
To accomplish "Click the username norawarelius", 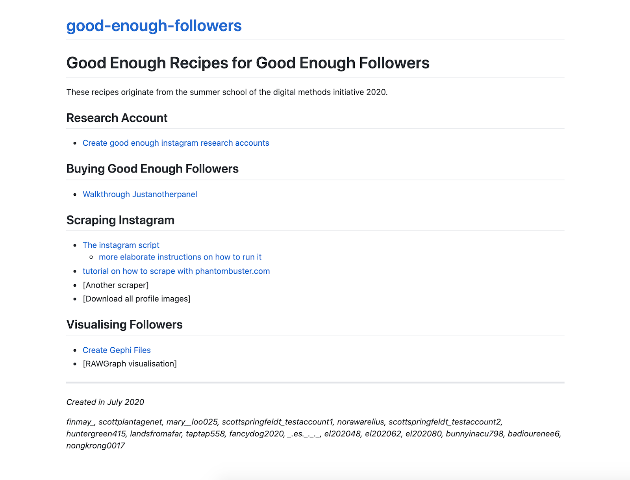I will pyautogui.click(x=360, y=422).
